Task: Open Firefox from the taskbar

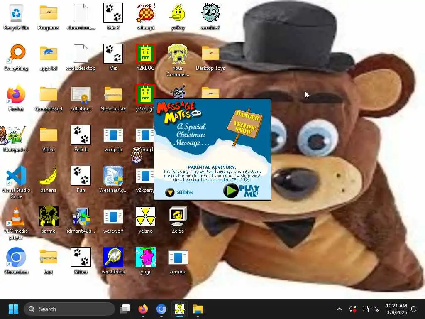Action: coord(143,309)
